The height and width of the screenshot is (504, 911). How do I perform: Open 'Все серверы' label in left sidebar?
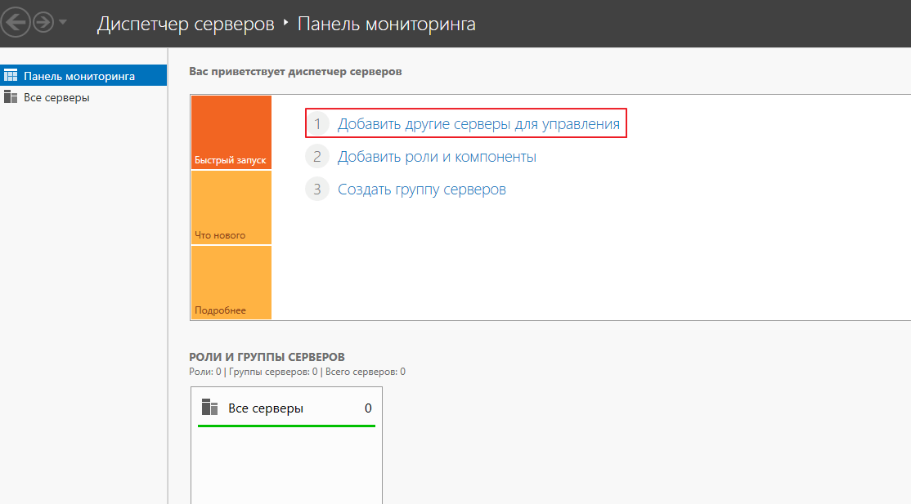tap(56, 97)
